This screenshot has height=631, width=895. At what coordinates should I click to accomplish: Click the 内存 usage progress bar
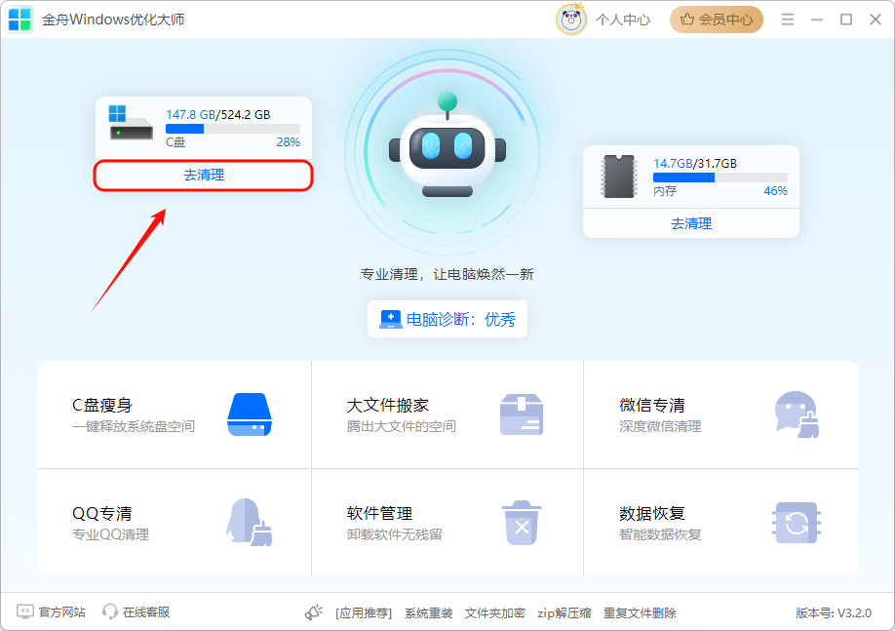720,177
